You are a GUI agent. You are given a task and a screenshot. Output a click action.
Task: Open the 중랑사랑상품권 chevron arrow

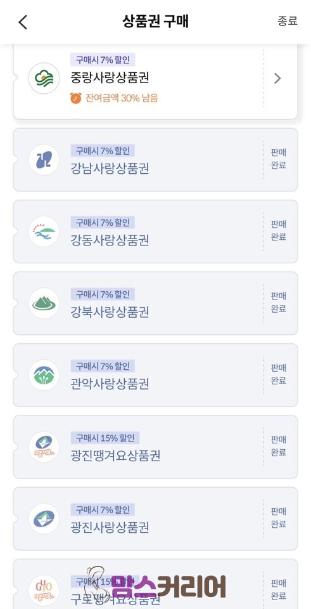(277, 79)
